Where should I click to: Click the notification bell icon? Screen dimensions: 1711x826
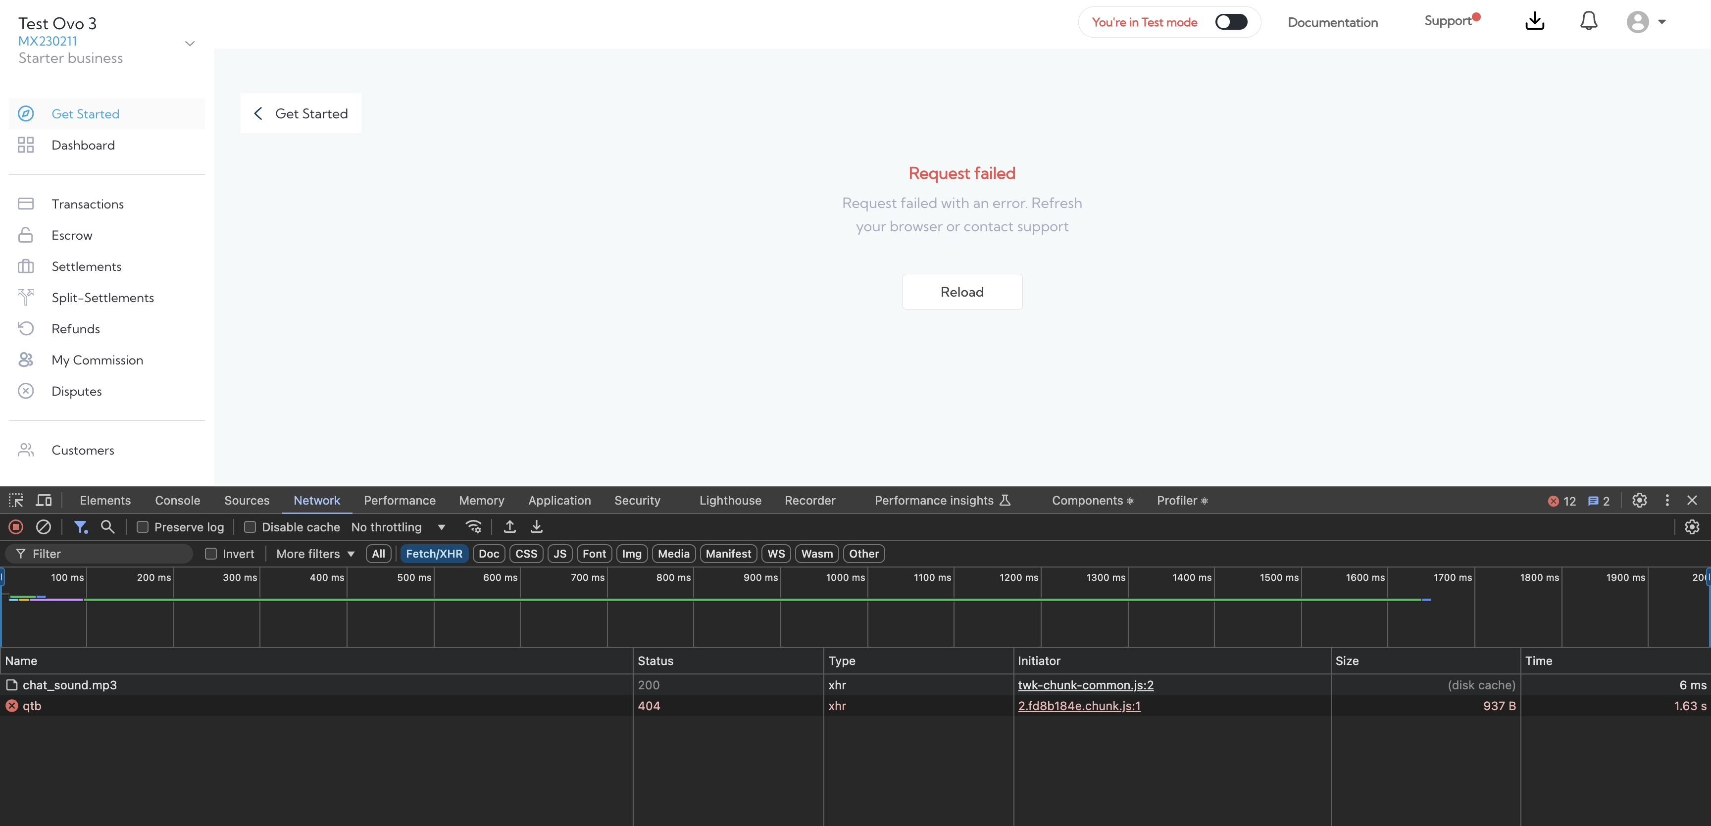coord(1588,21)
